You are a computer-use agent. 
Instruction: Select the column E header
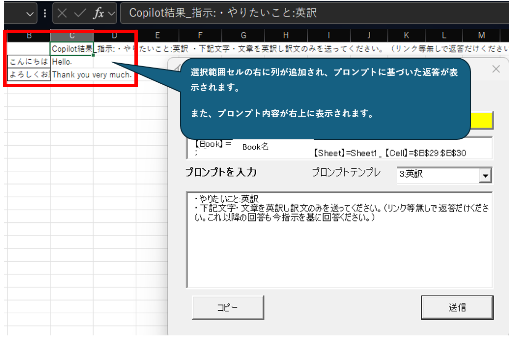click(x=157, y=35)
